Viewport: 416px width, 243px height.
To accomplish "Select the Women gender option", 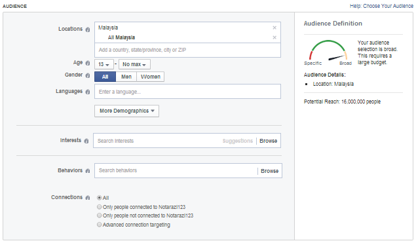I will (x=151, y=77).
